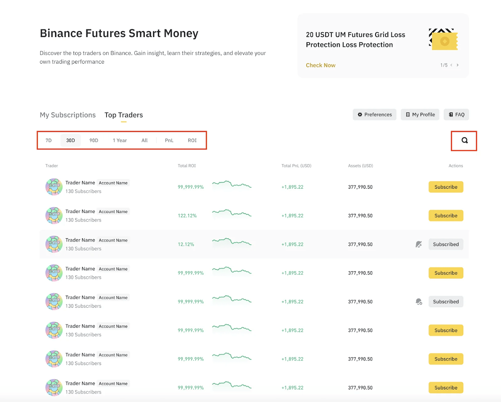
Task: Click the Assets (USD) column header
Action: coord(360,166)
